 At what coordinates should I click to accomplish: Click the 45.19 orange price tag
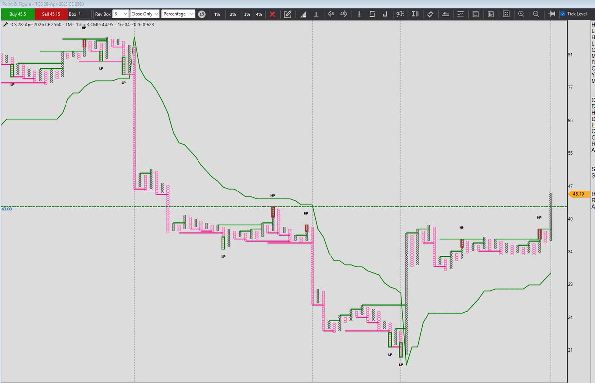578,194
